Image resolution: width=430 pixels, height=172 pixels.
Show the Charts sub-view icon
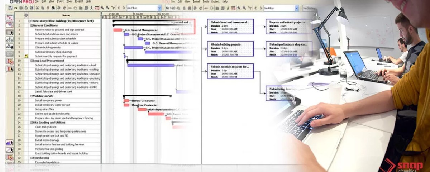point(10,149)
